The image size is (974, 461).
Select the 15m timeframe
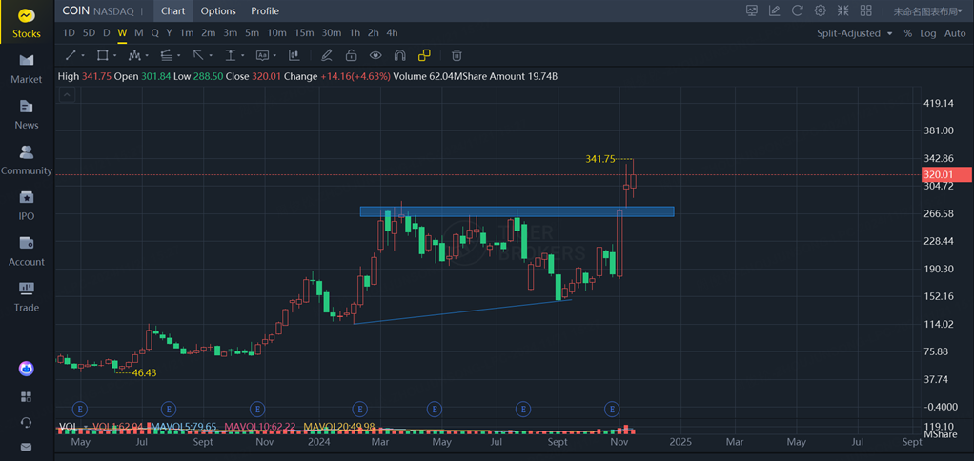point(304,33)
